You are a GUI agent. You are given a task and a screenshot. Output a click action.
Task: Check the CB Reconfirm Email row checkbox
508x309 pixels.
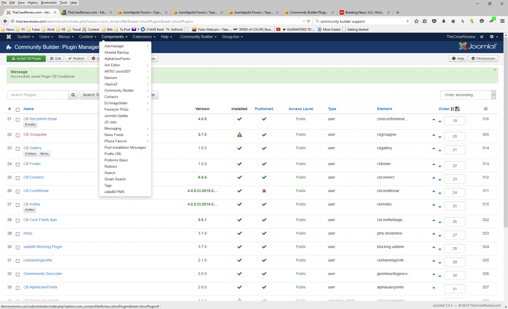(x=18, y=120)
